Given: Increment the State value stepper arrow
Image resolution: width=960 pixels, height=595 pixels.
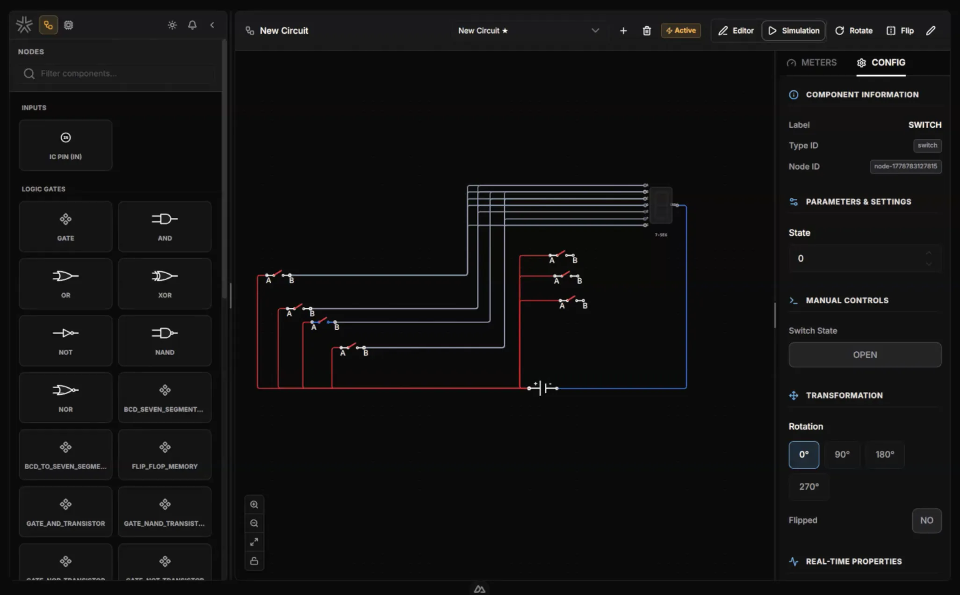Looking at the screenshot, I should pos(929,253).
